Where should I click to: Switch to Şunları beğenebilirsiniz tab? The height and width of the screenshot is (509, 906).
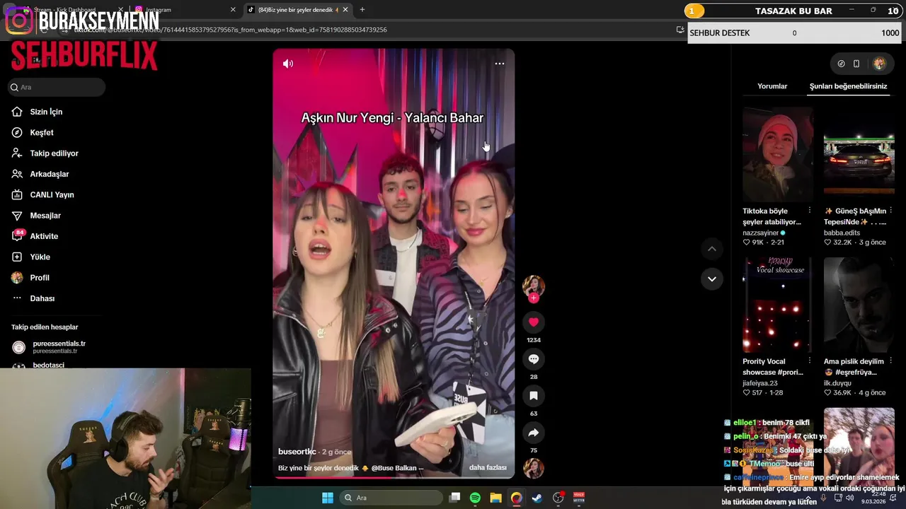(848, 86)
